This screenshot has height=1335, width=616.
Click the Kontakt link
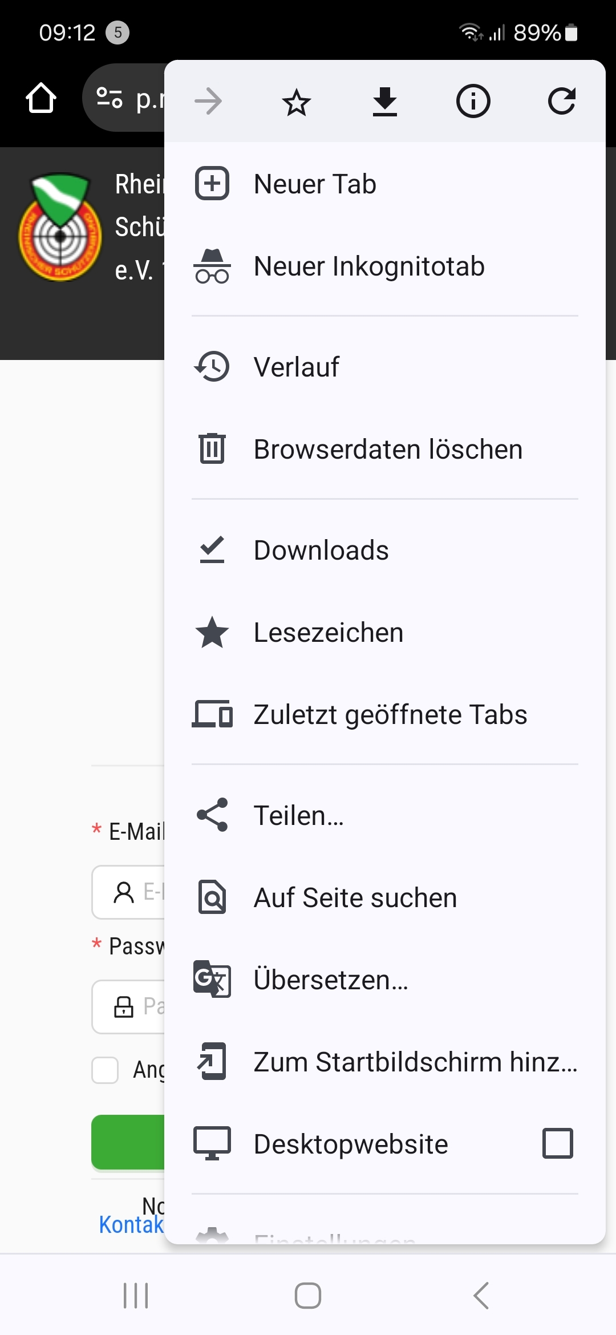coord(131,1225)
